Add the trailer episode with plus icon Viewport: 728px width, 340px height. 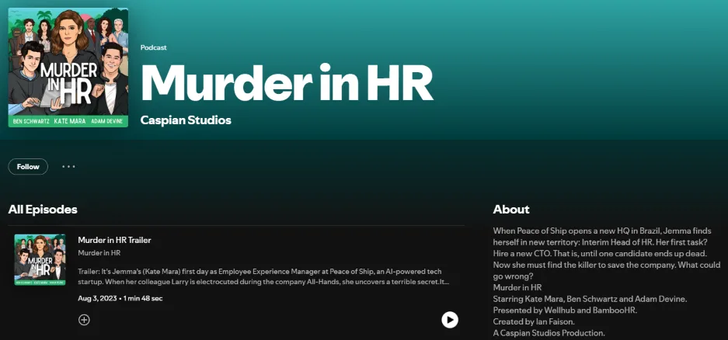(x=84, y=320)
